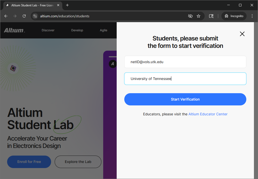Follow the Altium Educator Center link

[x=208, y=114]
